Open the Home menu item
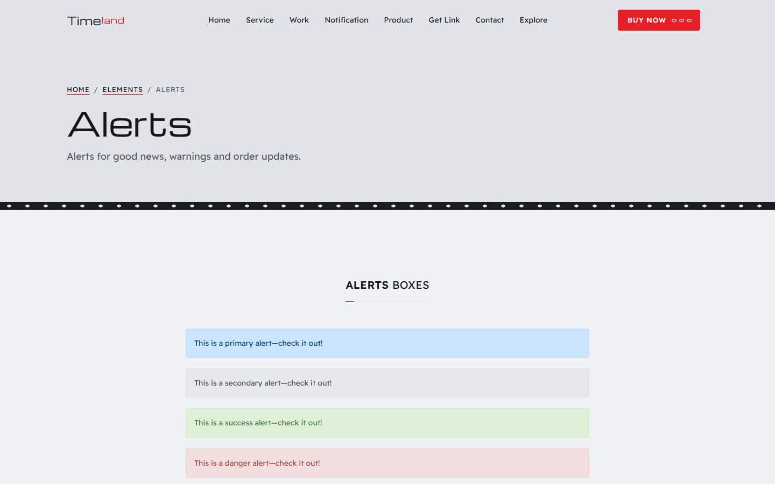Screen dimensions: 775x484 point(219,20)
